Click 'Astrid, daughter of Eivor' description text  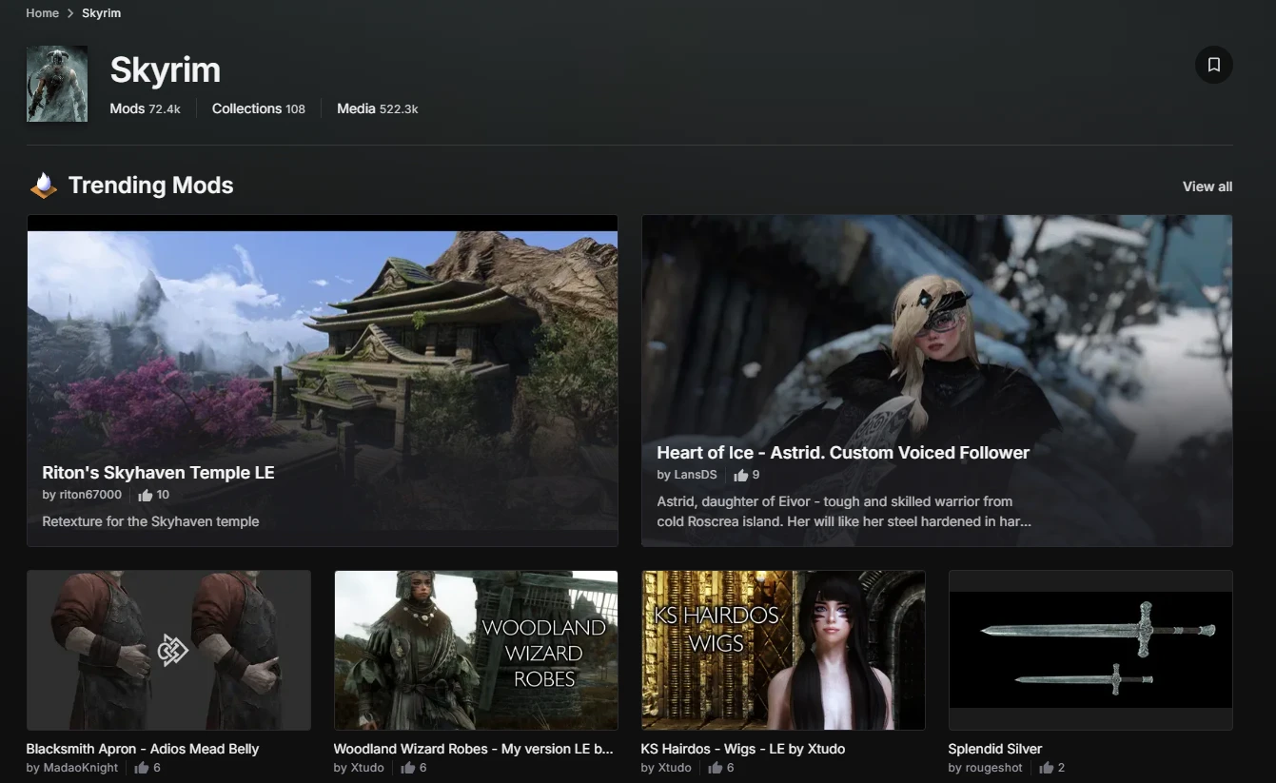(844, 512)
